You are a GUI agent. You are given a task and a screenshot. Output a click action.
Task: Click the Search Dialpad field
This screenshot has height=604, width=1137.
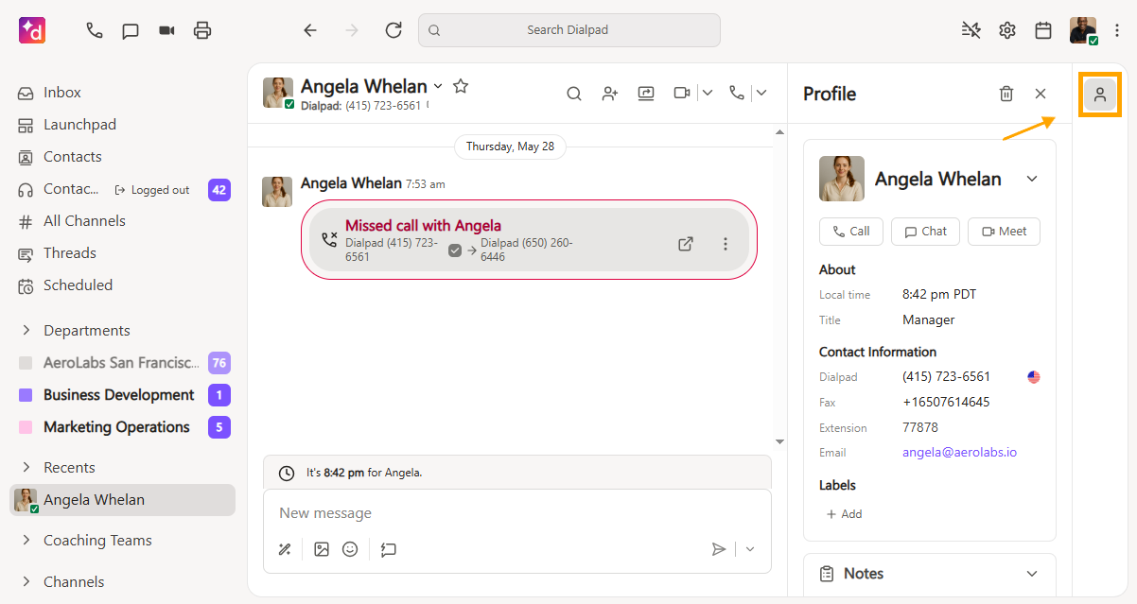point(569,30)
